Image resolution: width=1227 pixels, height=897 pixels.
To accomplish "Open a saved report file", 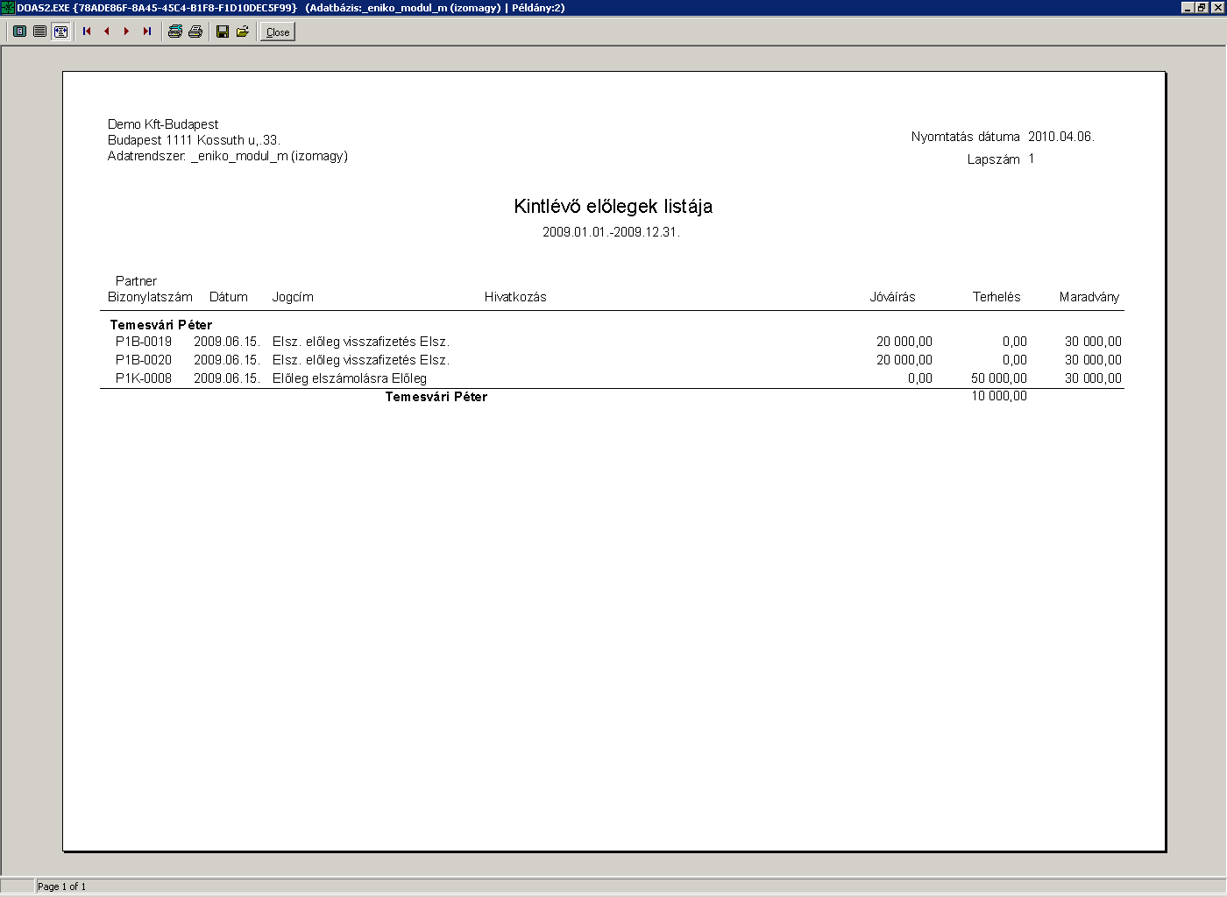I will click(x=243, y=32).
